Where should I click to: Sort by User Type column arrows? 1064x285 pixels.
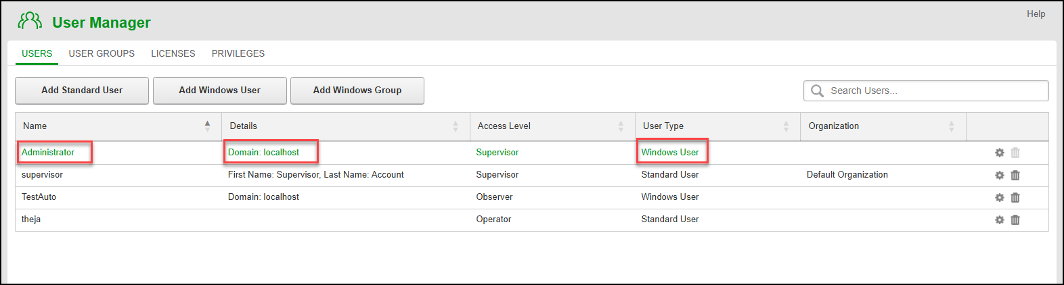point(786,126)
